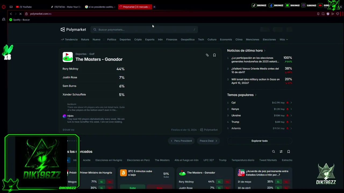The width and height of the screenshot is (344, 193).
Task: Open a new tab with the plus button
Action: [x=154, y=7]
